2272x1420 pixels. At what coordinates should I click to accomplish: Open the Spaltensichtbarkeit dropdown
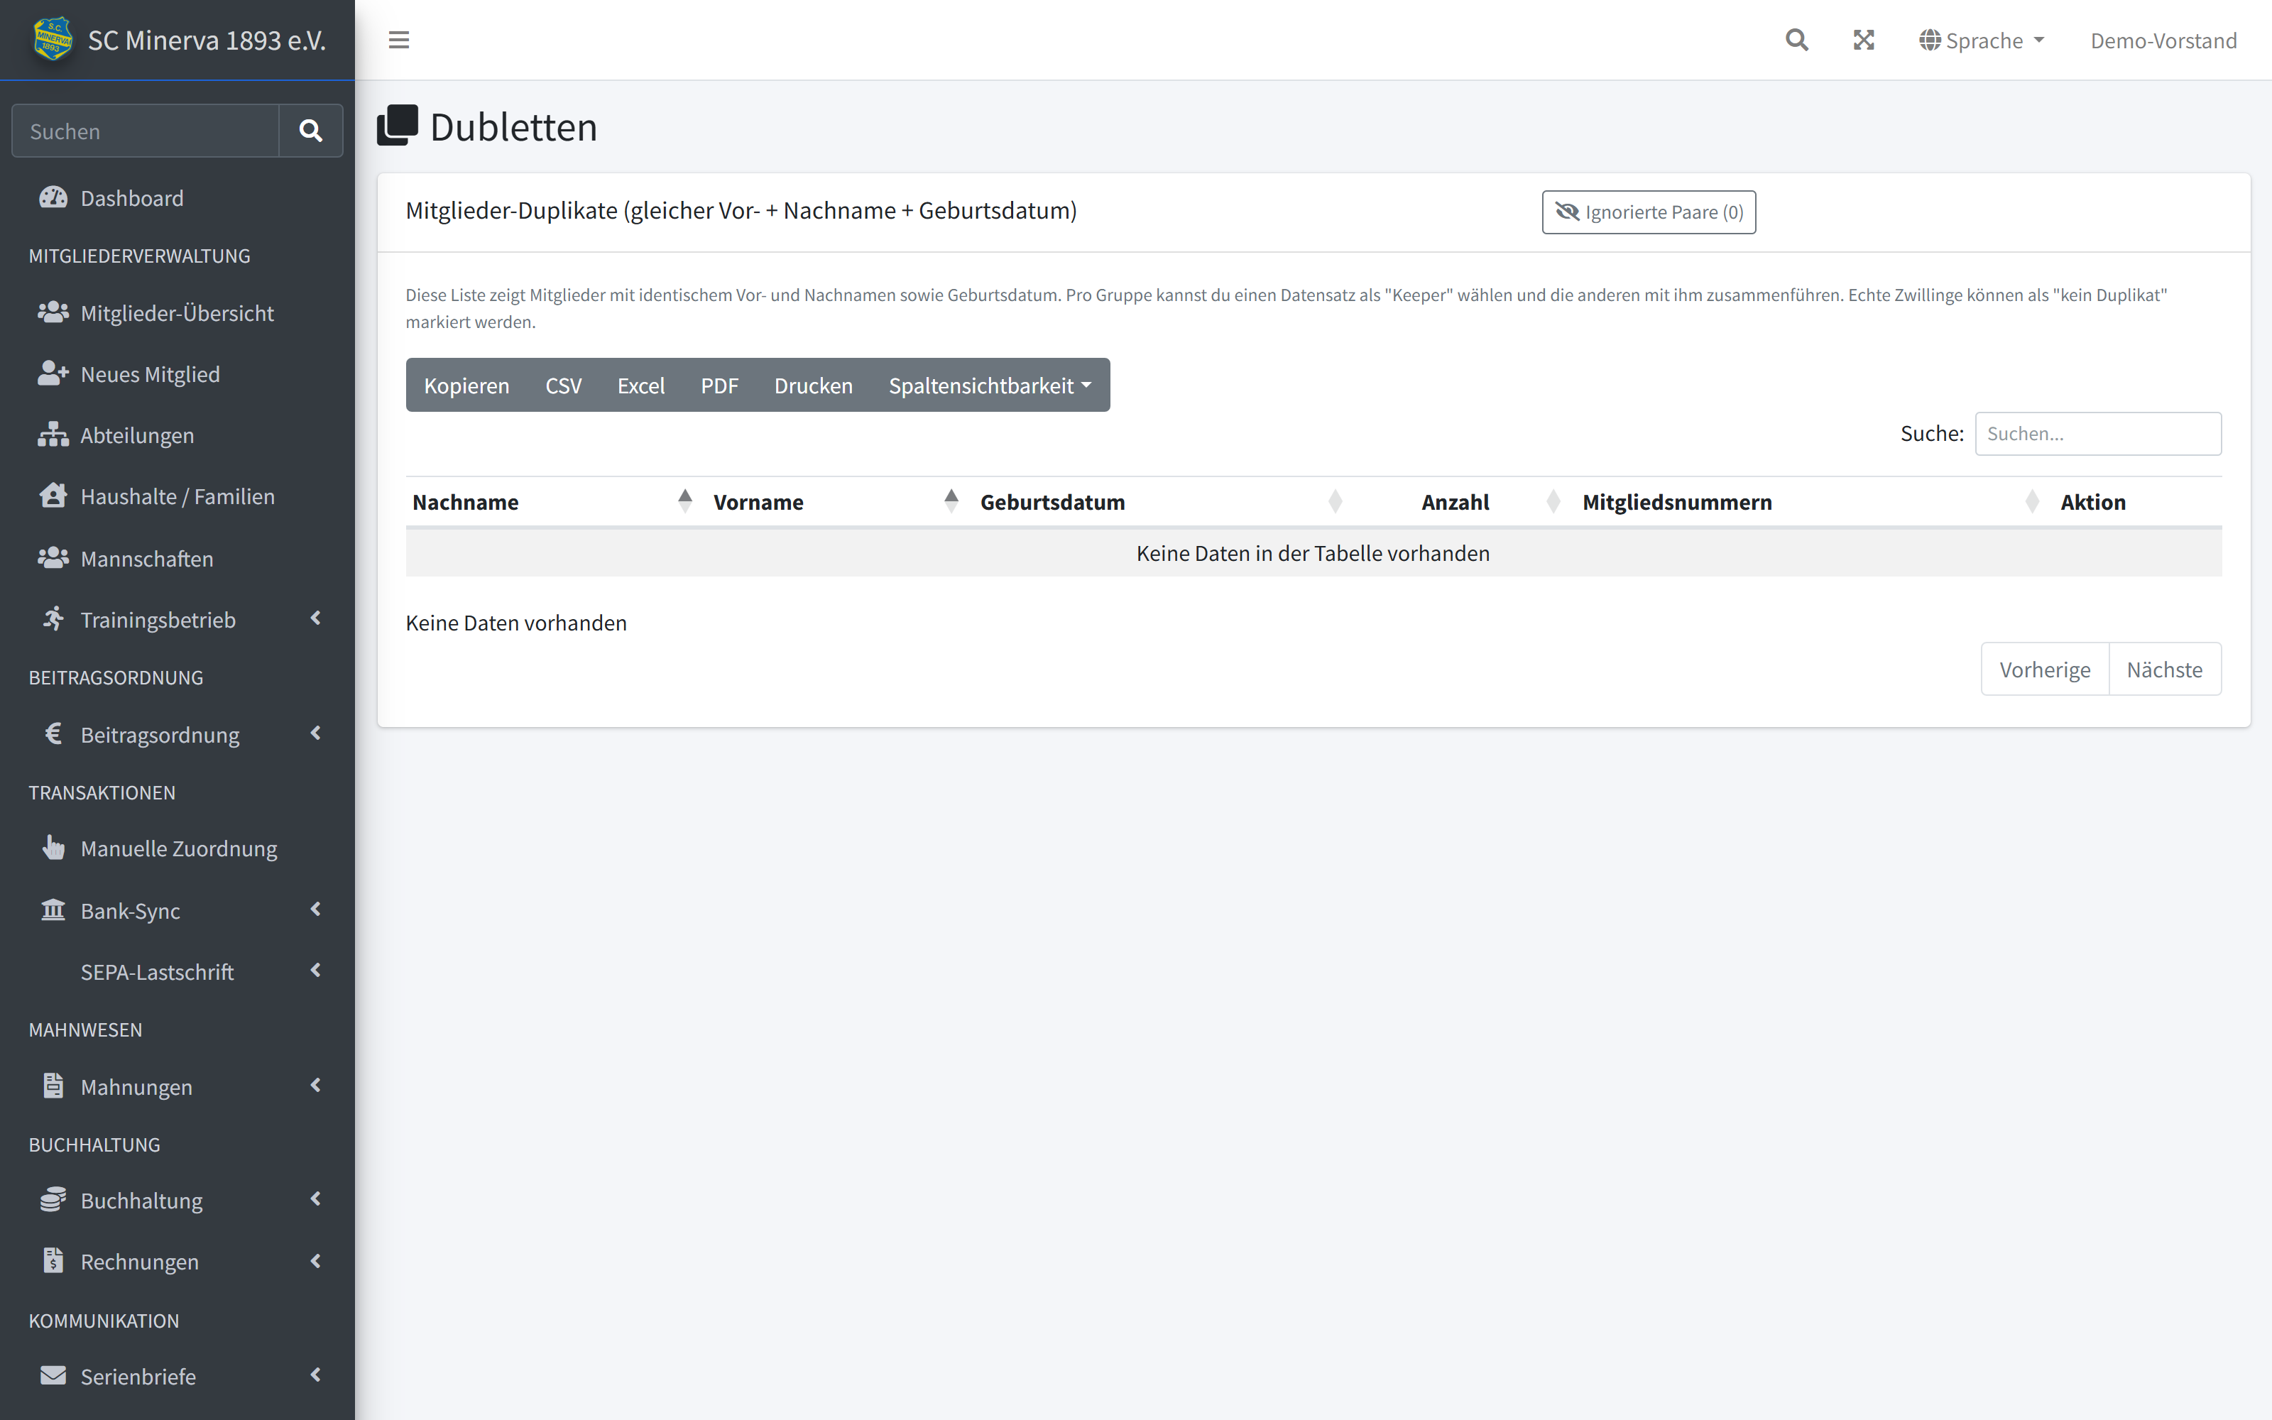(x=990, y=385)
